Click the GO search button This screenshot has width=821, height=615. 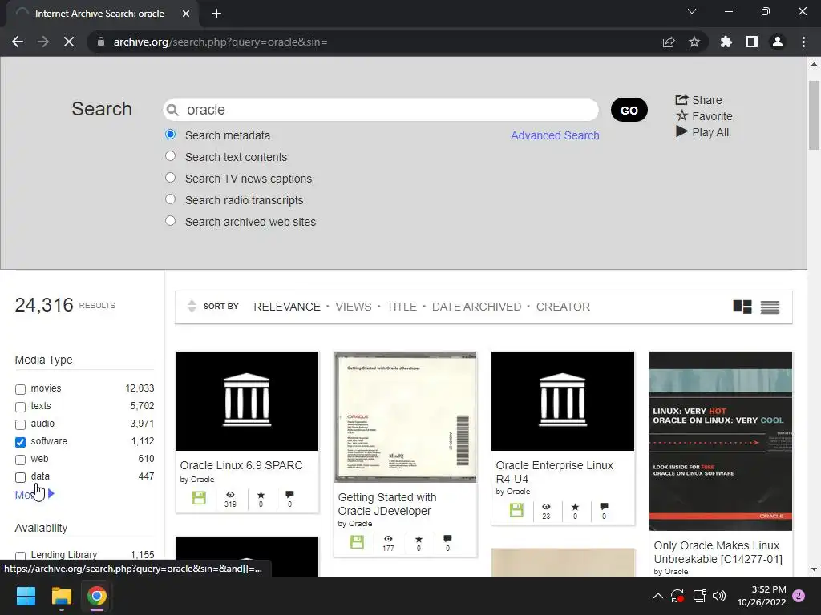629,110
